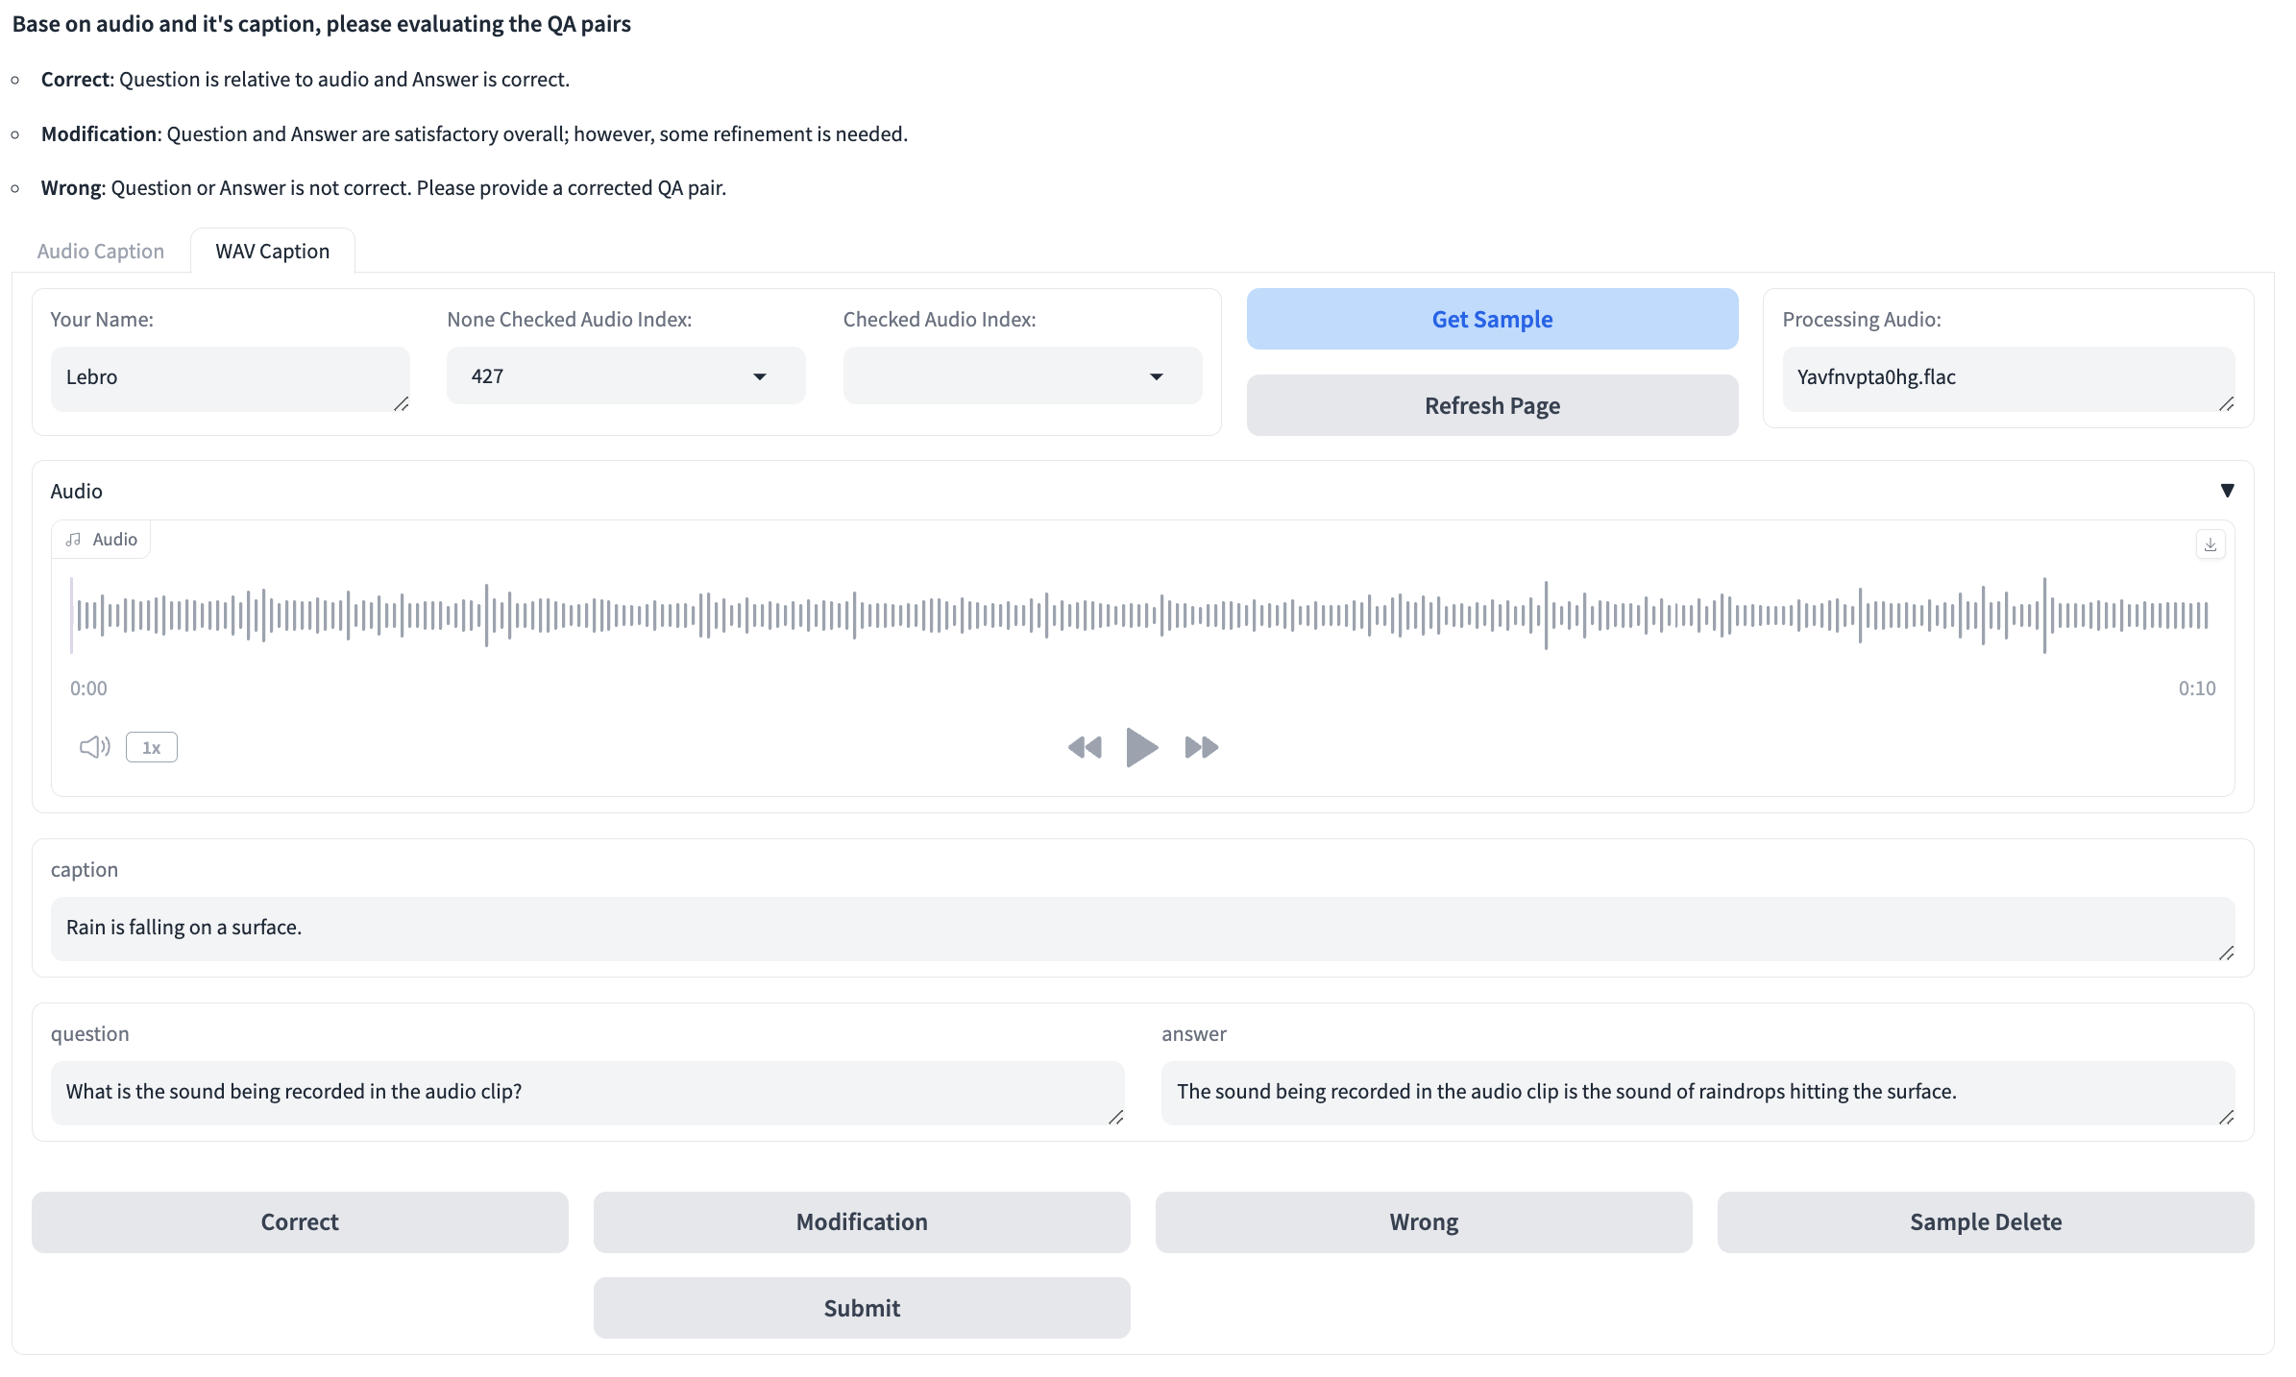Choose the Modification option
This screenshot has height=1377, width=2296.
(862, 1221)
